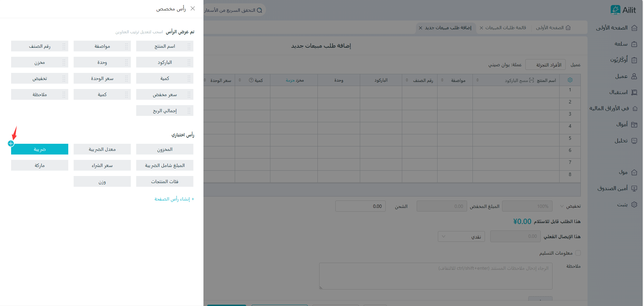Open ثبت settings gear in sidebar
Viewport: 644px width, 306px height.
tap(634, 205)
